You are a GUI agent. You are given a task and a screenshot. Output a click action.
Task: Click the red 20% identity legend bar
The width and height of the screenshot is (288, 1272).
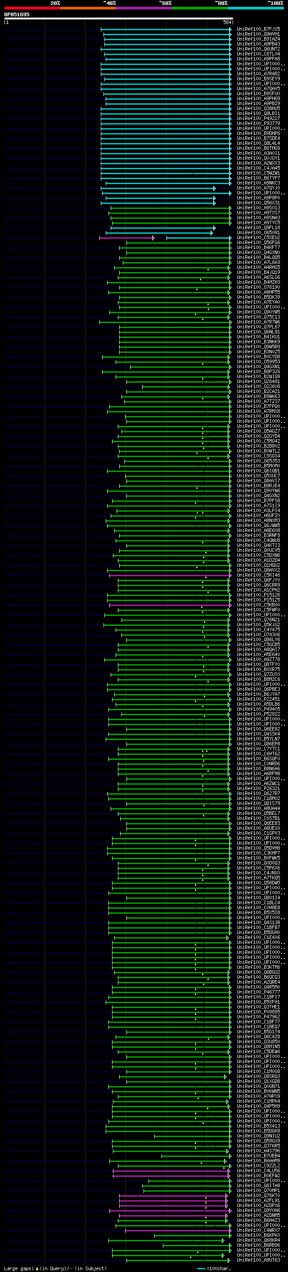32,8
